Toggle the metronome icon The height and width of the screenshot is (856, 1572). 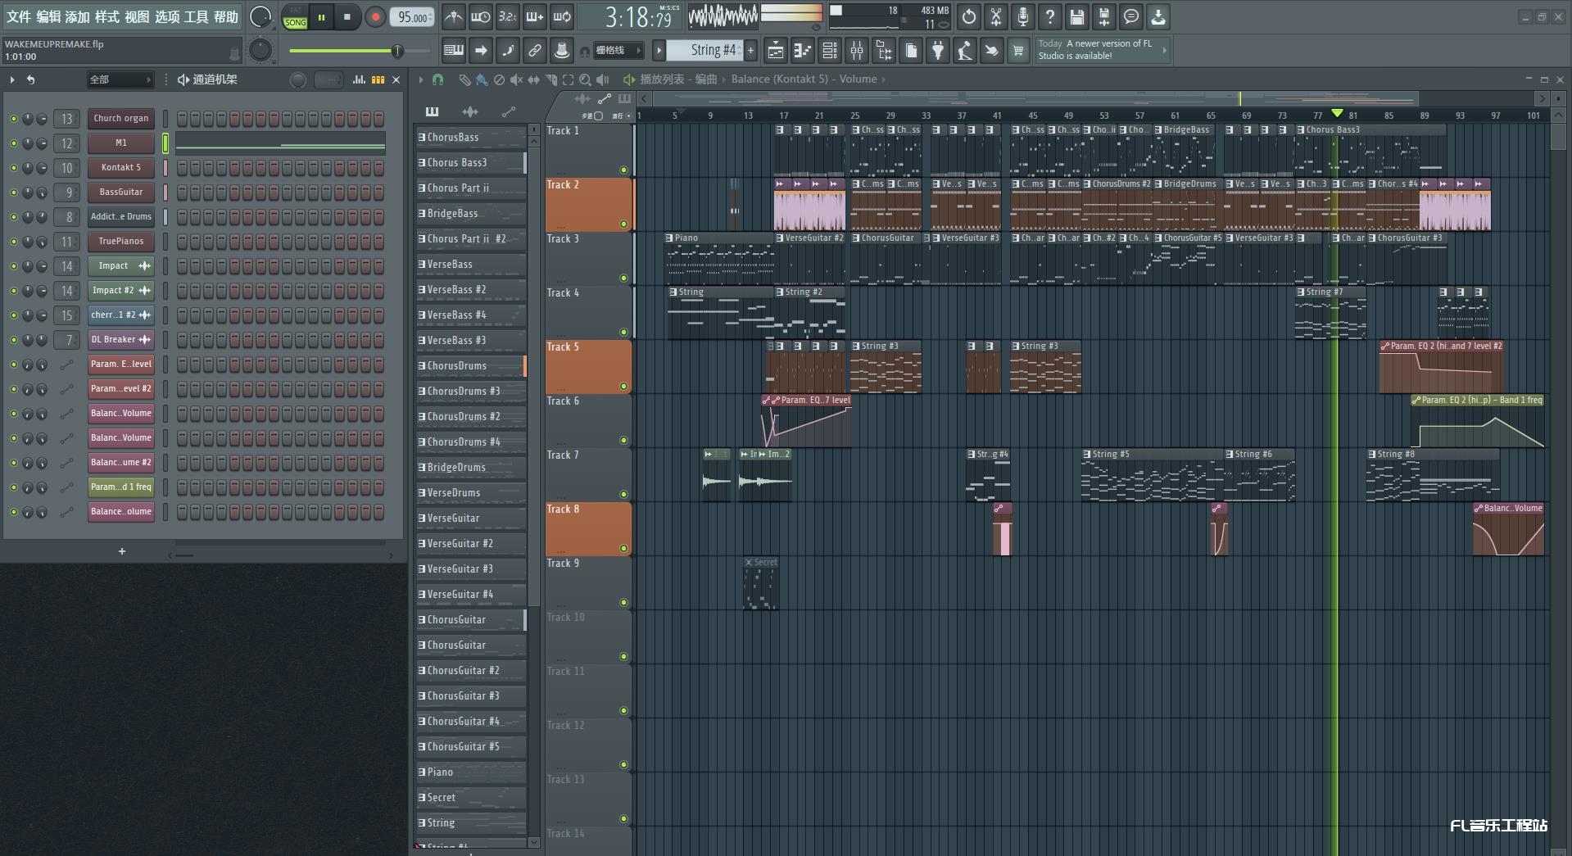(453, 16)
